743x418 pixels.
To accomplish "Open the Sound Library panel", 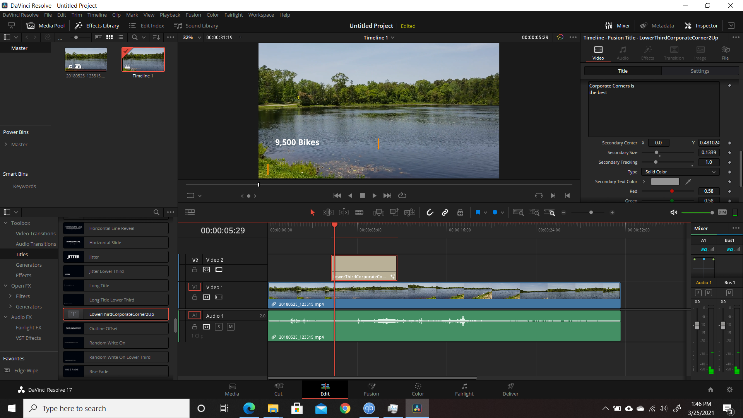I will 196,26.
